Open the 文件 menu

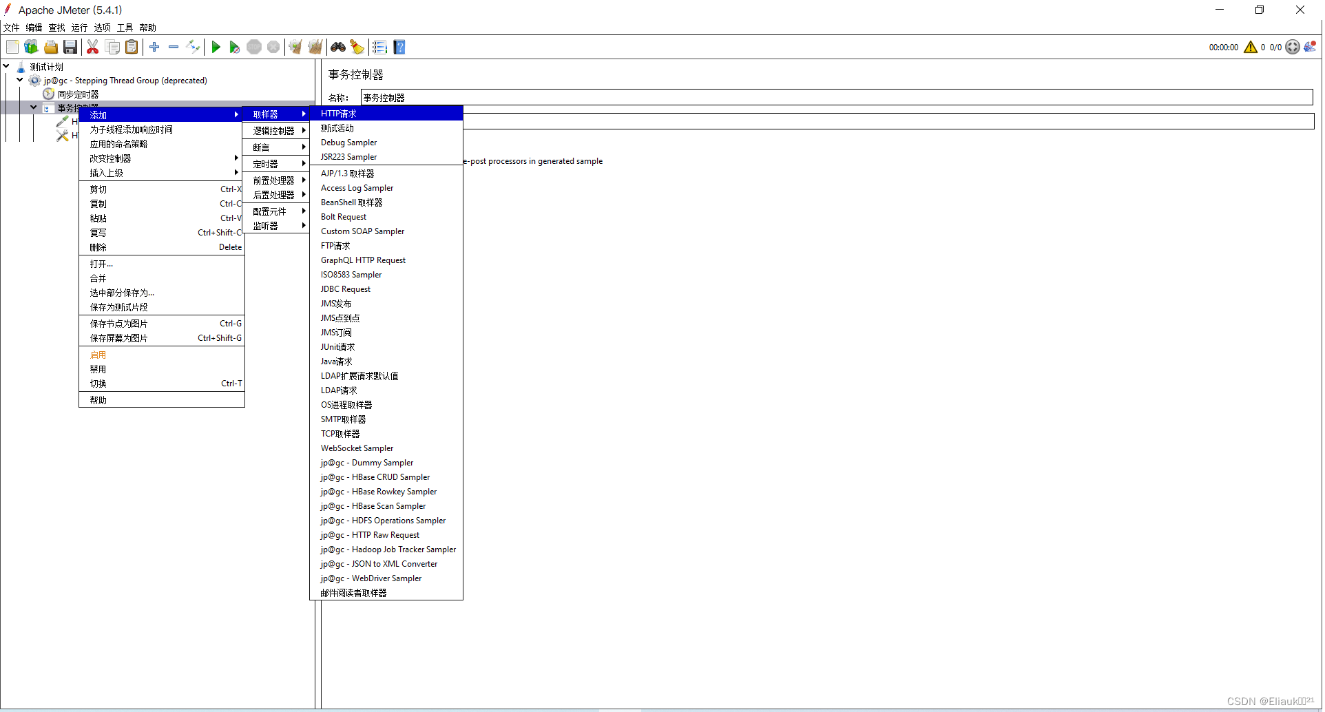click(x=12, y=28)
